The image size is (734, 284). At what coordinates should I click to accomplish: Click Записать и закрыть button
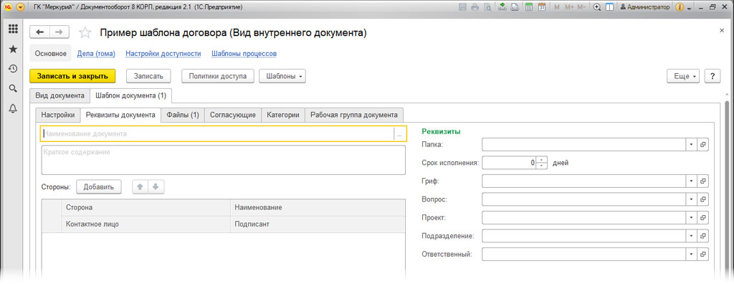tap(72, 77)
